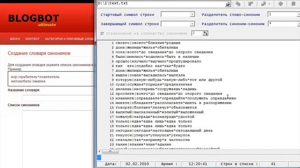Open the КОНТЕНТ menu in BlogBot

[32, 39]
